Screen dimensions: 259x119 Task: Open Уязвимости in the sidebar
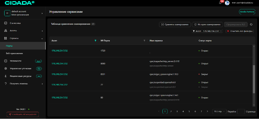coord(15,61)
